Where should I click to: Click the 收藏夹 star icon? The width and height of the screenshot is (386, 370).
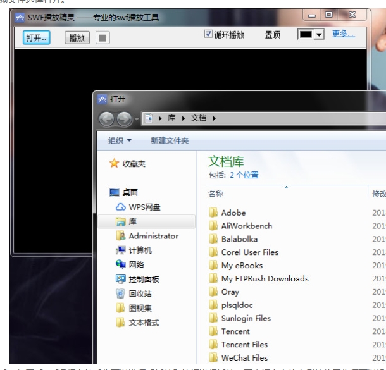coord(115,163)
